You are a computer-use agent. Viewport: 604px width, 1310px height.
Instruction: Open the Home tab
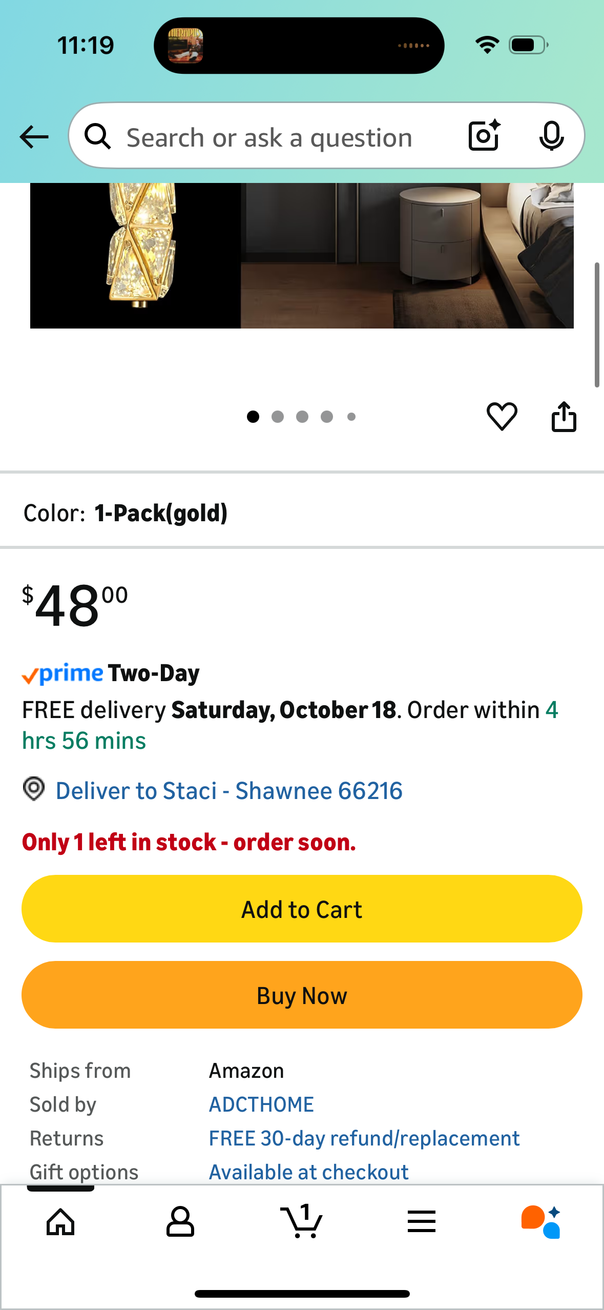[60, 1222]
